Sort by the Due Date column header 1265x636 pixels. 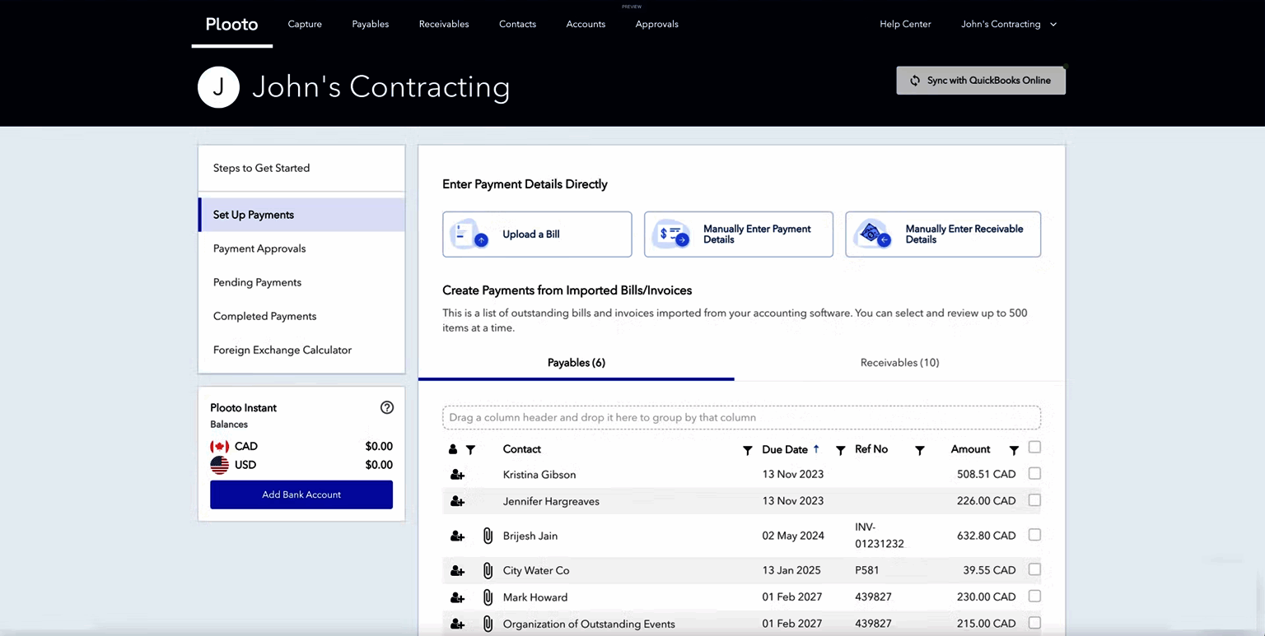pyautogui.click(x=785, y=449)
